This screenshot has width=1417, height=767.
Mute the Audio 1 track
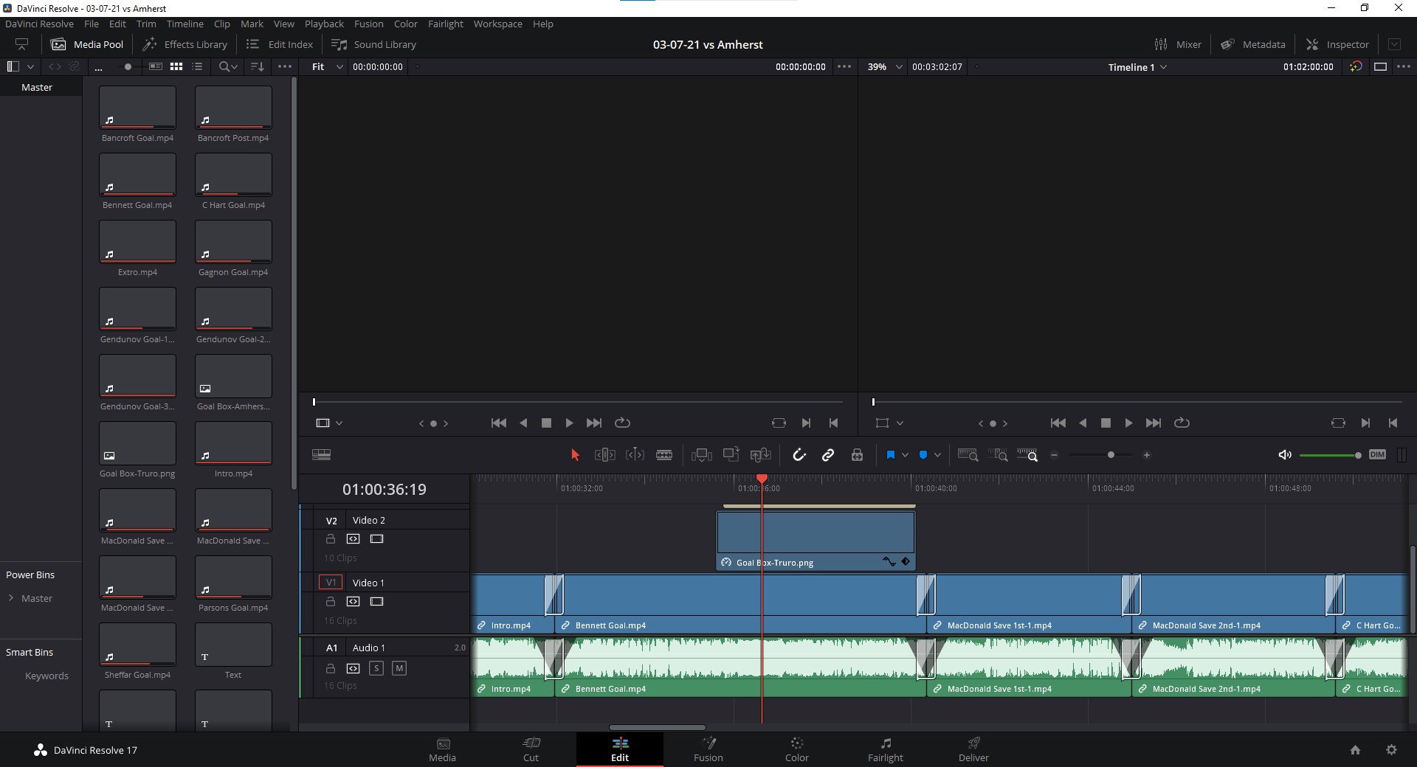click(399, 668)
